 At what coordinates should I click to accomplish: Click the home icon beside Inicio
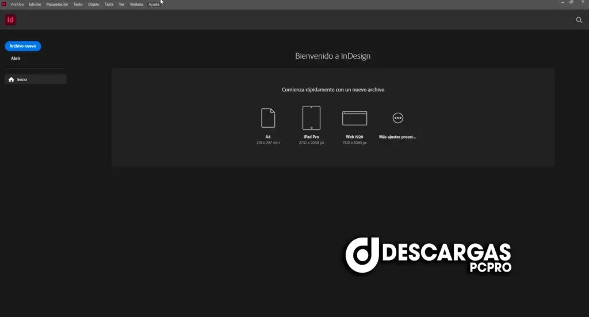click(12, 79)
